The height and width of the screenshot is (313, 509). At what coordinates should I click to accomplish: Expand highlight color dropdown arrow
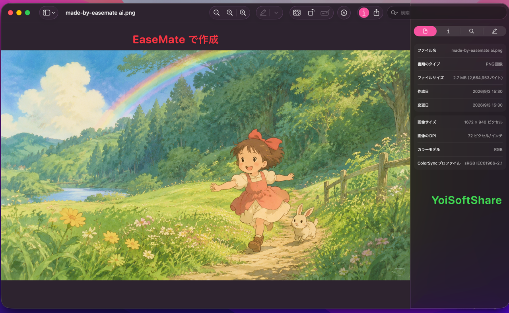pyautogui.click(x=276, y=13)
